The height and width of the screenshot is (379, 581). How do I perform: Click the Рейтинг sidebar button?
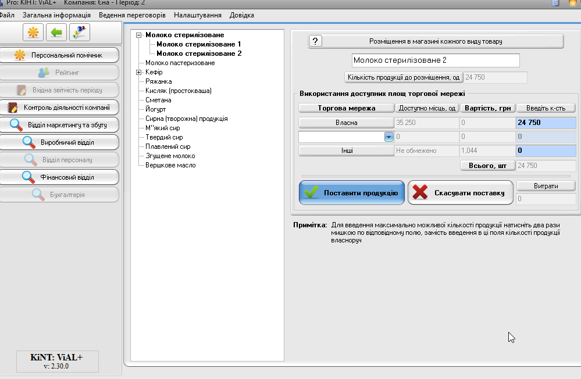(x=59, y=73)
